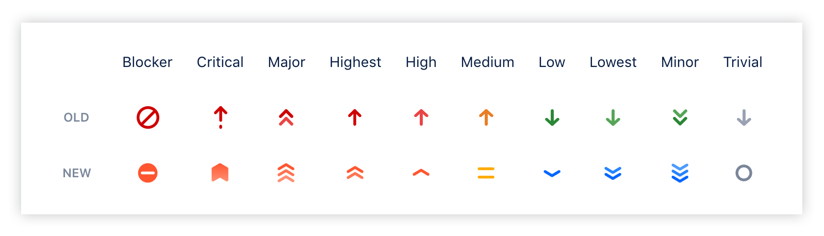Click the OLD row label

(x=76, y=117)
